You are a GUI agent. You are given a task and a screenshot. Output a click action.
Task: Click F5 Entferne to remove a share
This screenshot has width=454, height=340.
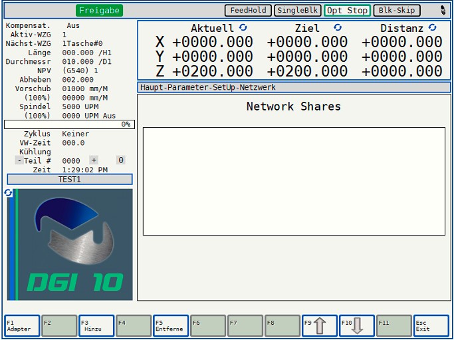click(x=171, y=326)
